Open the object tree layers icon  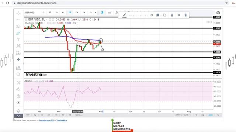click(18, 111)
